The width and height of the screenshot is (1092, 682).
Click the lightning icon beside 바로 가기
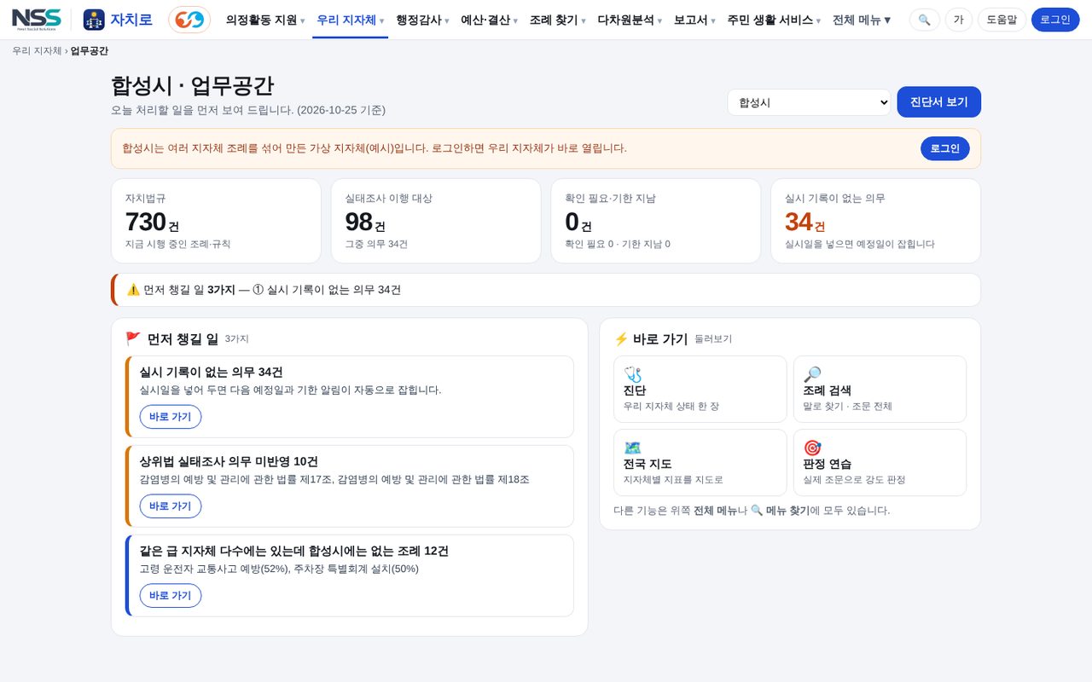621,338
